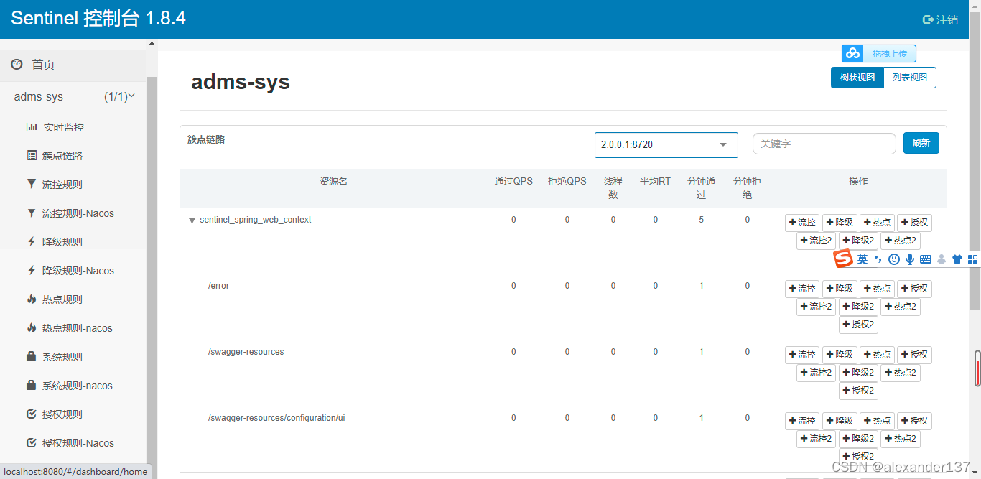The height and width of the screenshot is (479, 981).
Task: Add 授权2 rule for /swagger-resources row
Action: pyautogui.click(x=858, y=391)
